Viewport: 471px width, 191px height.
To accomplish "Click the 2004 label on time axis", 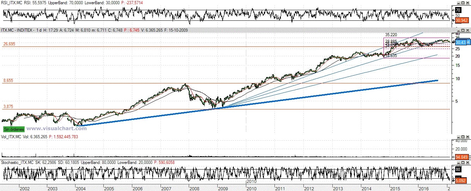I will click(x=80, y=189).
